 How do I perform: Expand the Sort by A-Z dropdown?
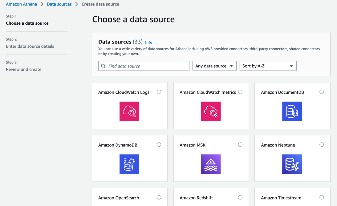click(x=268, y=66)
